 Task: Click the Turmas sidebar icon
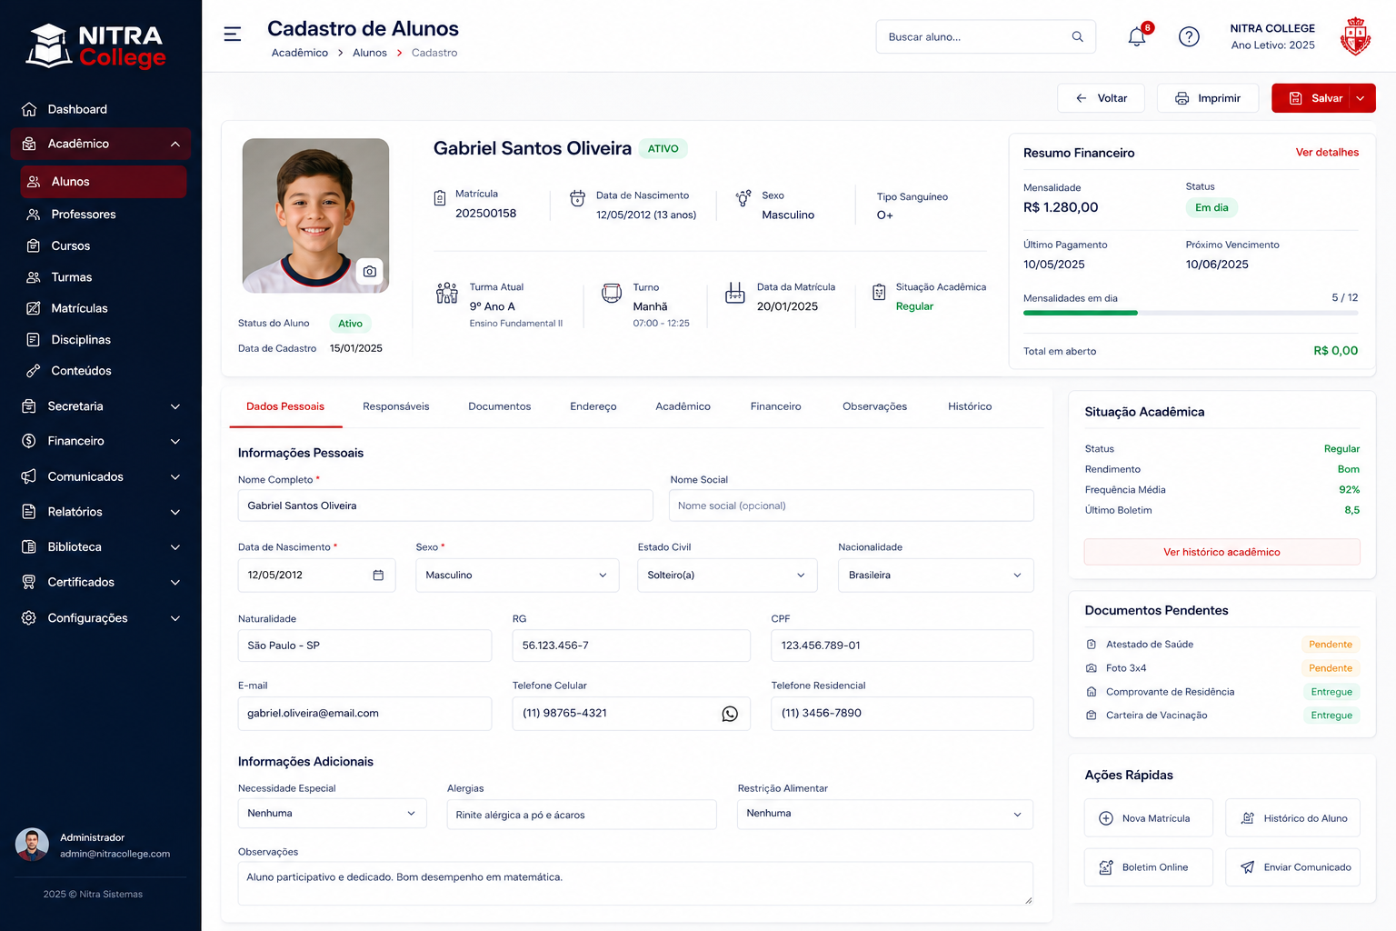(34, 277)
